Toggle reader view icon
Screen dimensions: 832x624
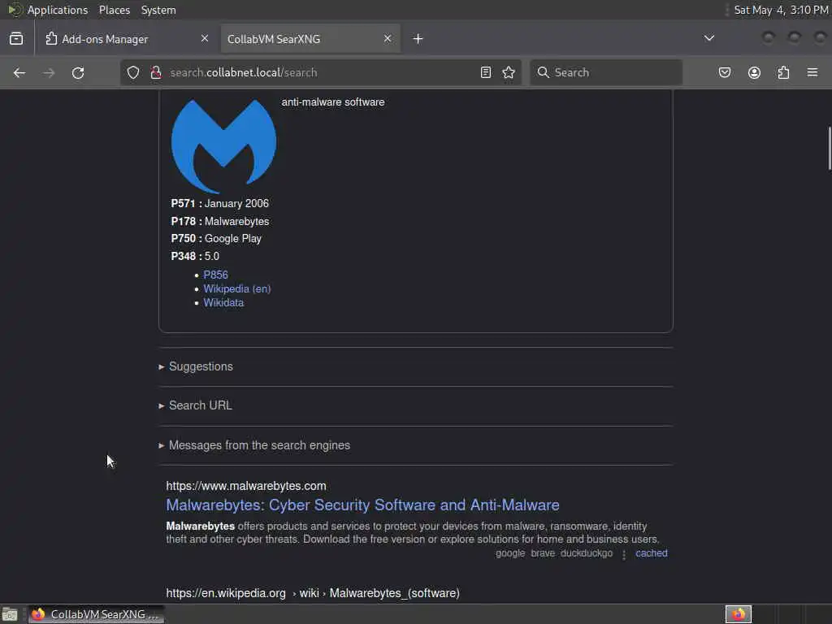[486, 72]
